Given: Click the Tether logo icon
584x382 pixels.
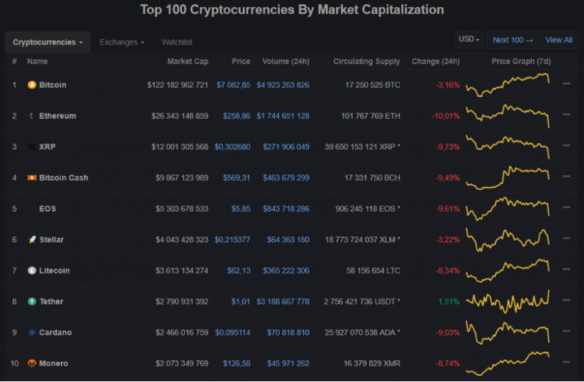Looking at the screenshot, I should (32, 301).
